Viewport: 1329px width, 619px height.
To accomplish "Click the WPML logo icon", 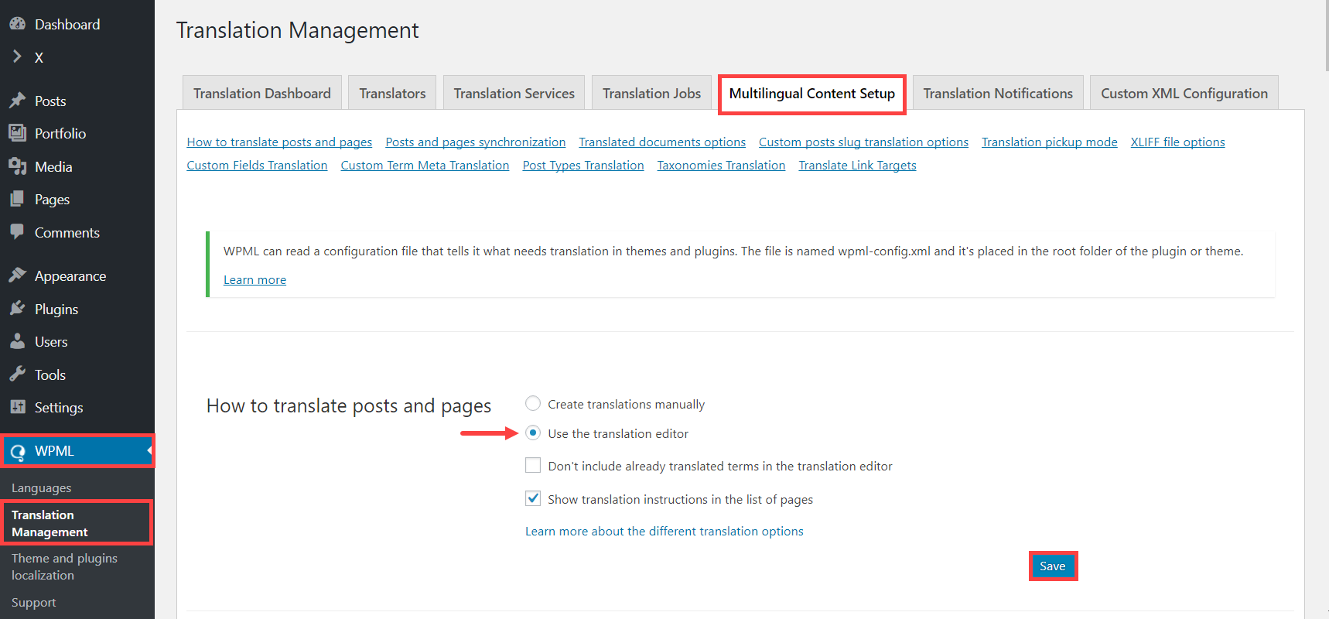I will tap(17, 451).
